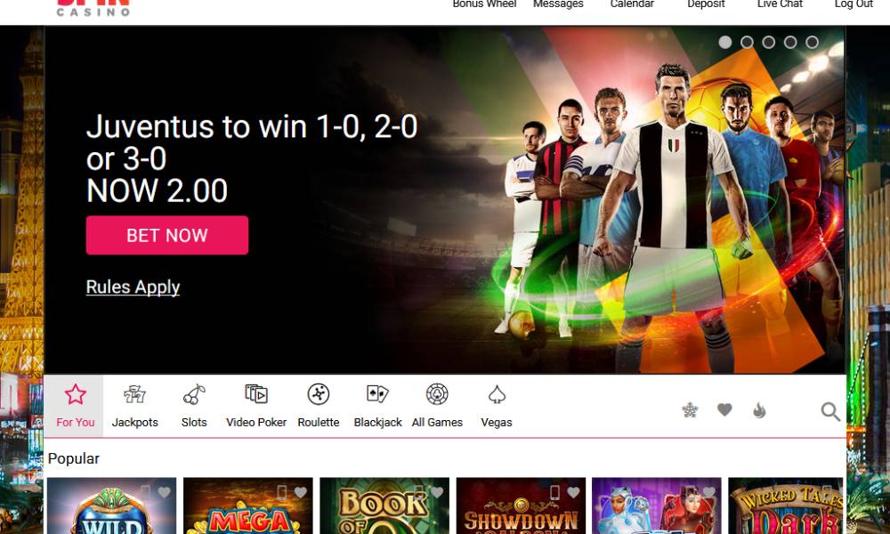This screenshot has height=534, width=890.
Task: Open the Jackpots category icon
Action: [134, 394]
